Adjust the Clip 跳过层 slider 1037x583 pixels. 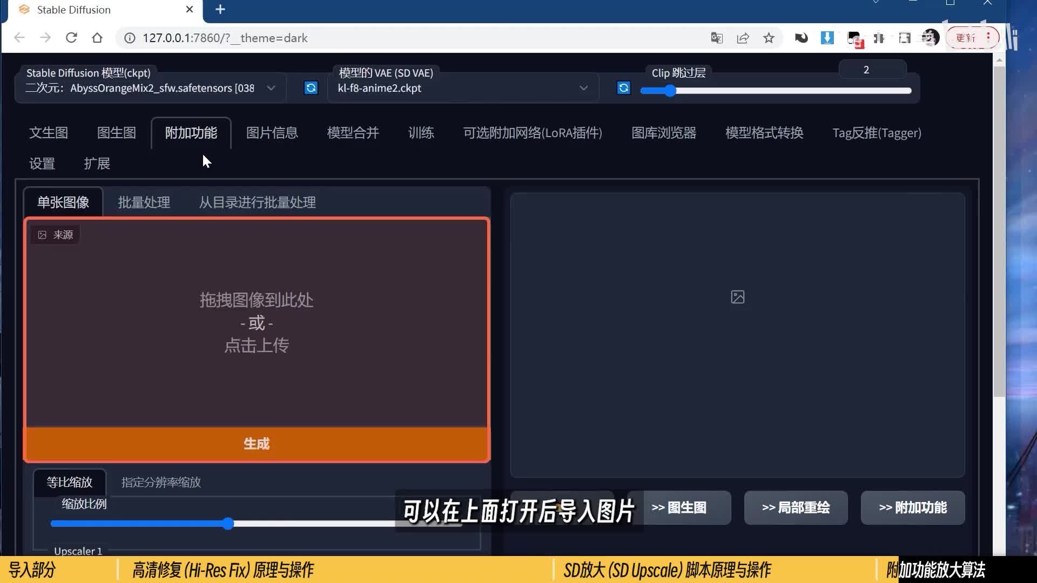click(670, 91)
